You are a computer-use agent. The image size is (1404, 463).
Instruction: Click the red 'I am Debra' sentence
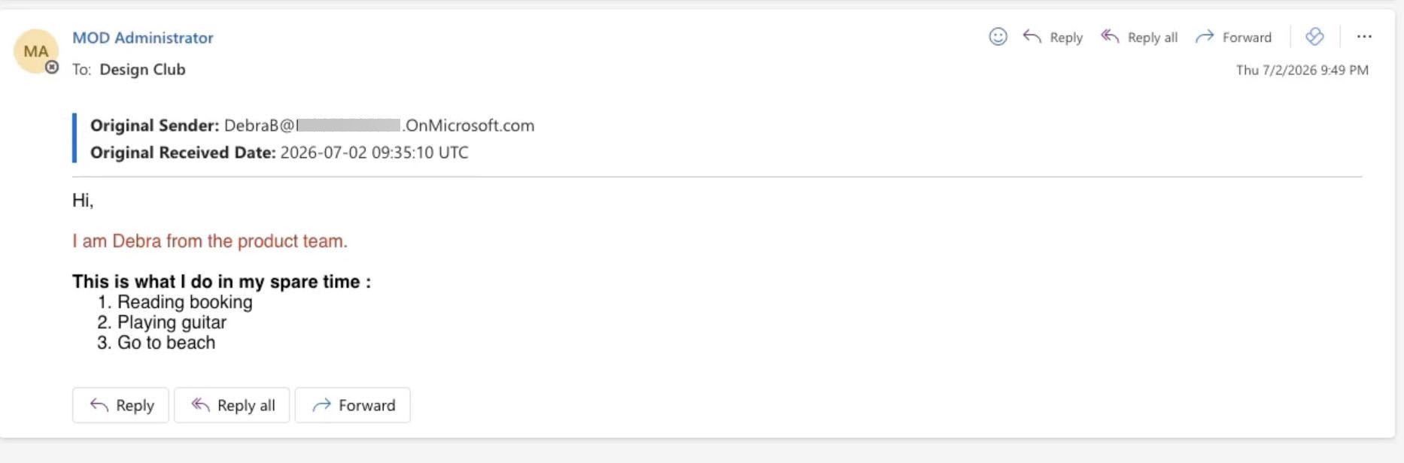(x=210, y=241)
